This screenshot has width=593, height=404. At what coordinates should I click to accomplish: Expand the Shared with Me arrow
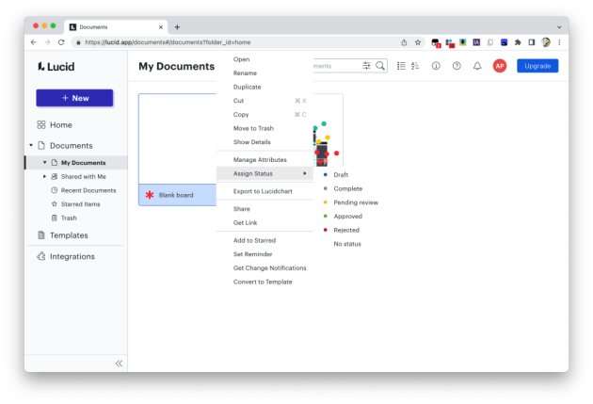[x=44, y=176]
